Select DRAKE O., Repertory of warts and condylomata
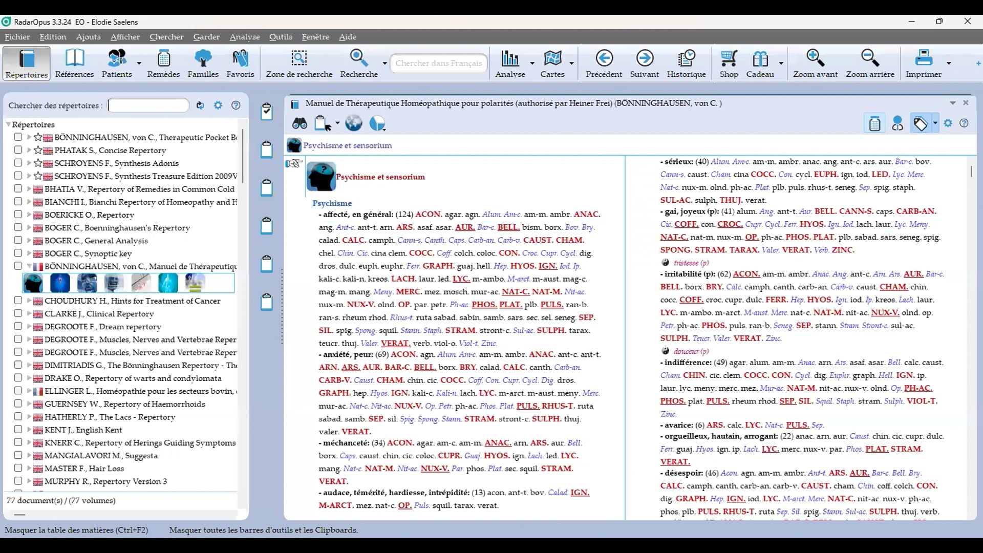 coord(133,378)
